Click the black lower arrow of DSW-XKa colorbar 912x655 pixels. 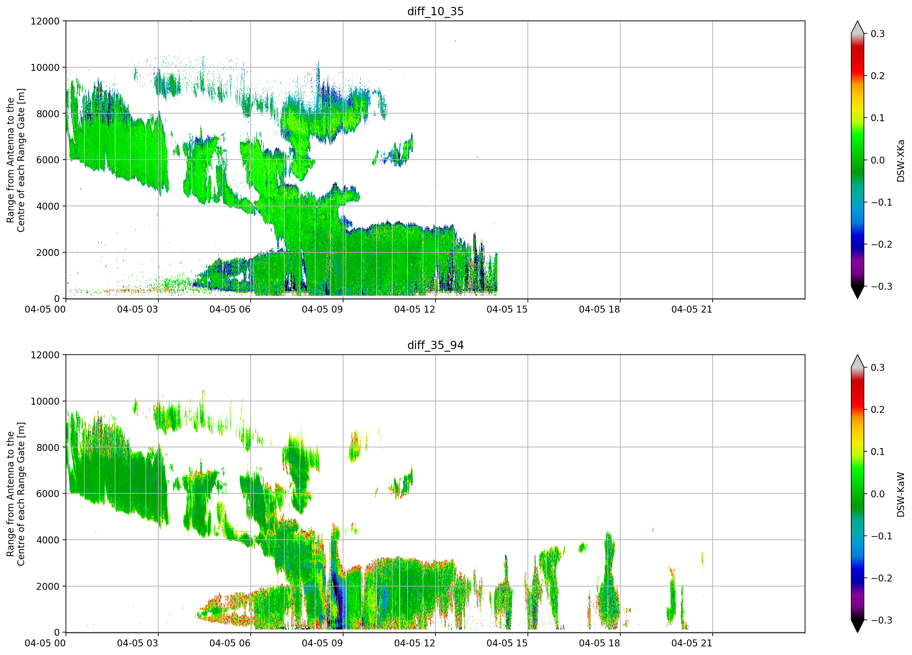(858, 292)
